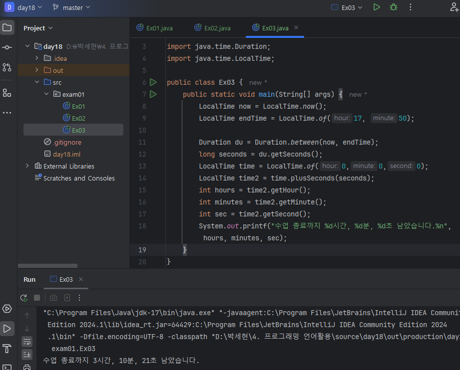Collapse the src folder
Screen dimensions: 460x370
[x=37, y=82]
